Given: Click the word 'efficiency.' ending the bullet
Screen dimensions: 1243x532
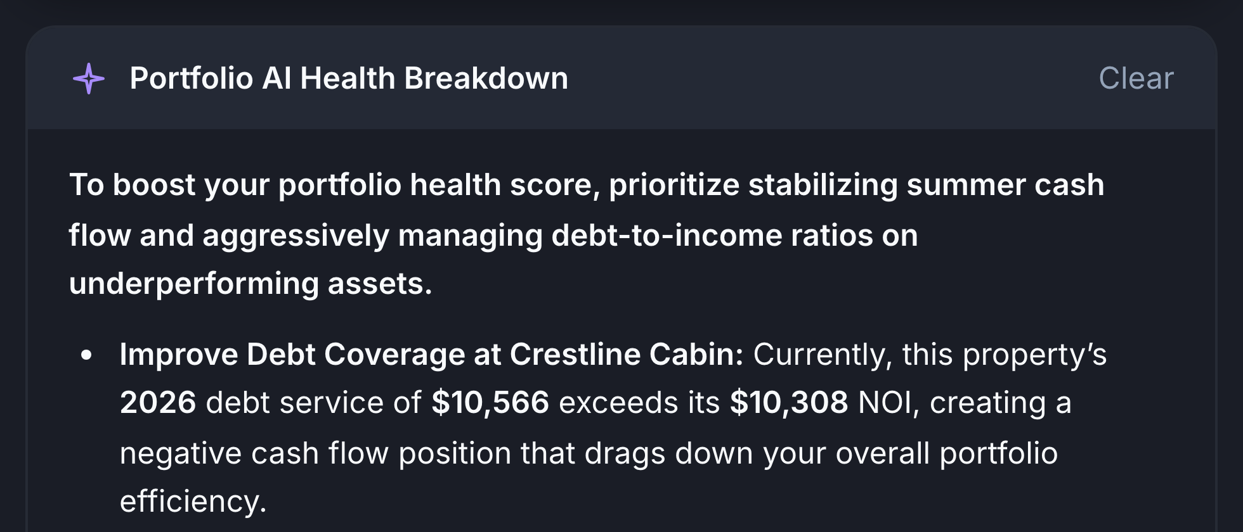Looking at the screenshot, I should coord(193,502).
